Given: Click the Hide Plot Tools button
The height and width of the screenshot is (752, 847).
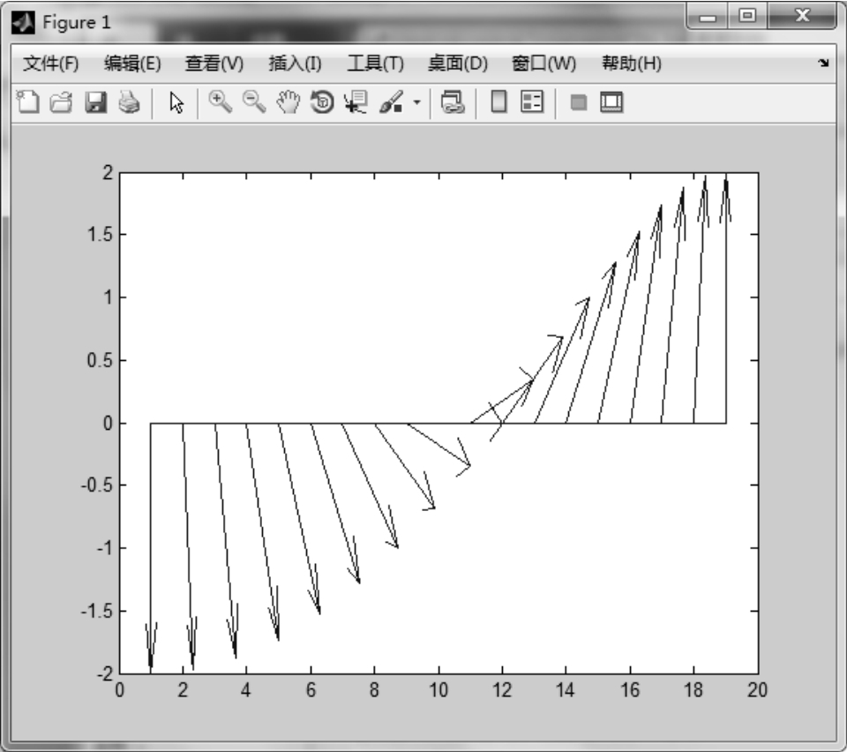Looking at the screenshot, I should [579, 103].
